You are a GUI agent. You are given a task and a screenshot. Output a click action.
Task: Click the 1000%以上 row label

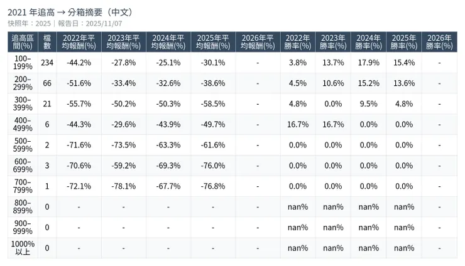pos(23,248)
